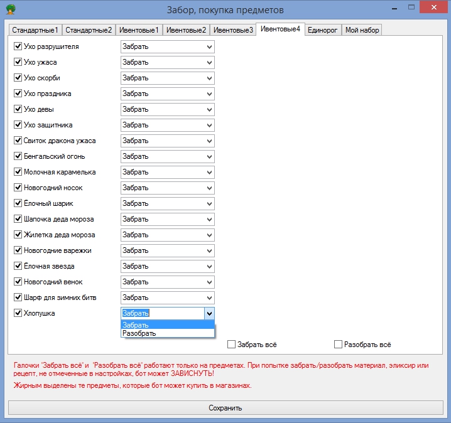
Task: Enable the Забрать всё checkbox
Action: pyautogui.click(x=231, y=345)
